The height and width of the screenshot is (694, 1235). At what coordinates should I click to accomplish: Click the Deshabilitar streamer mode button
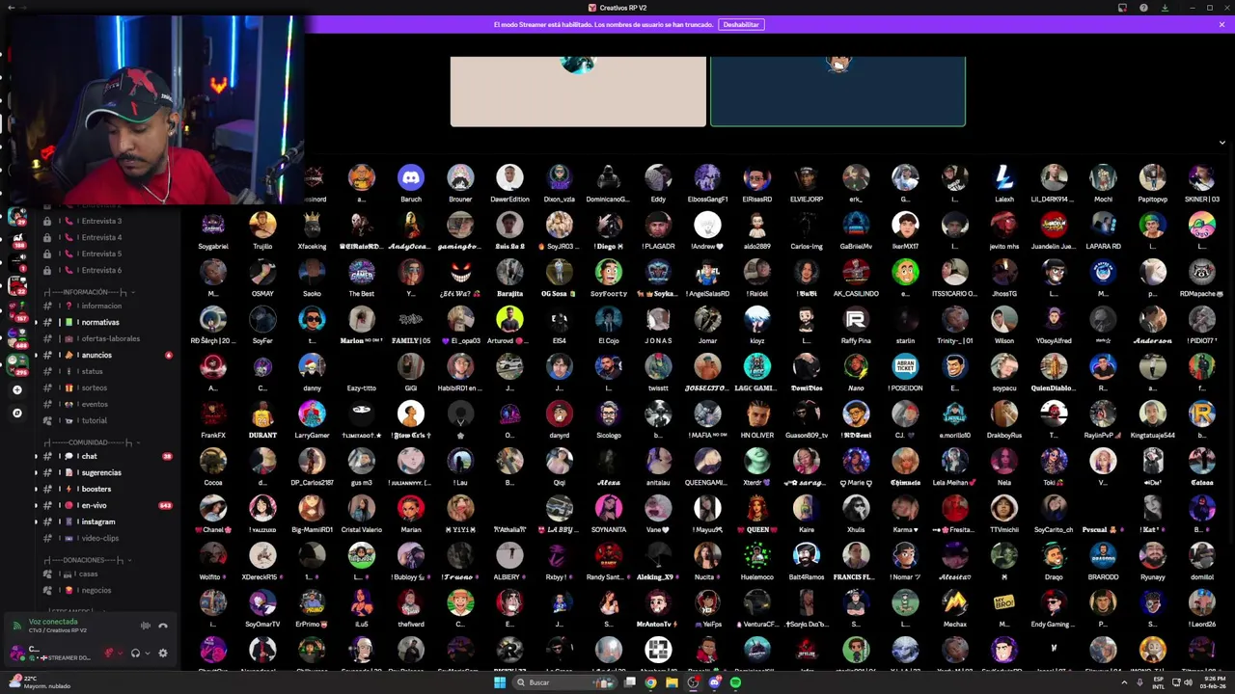[741, 24]
